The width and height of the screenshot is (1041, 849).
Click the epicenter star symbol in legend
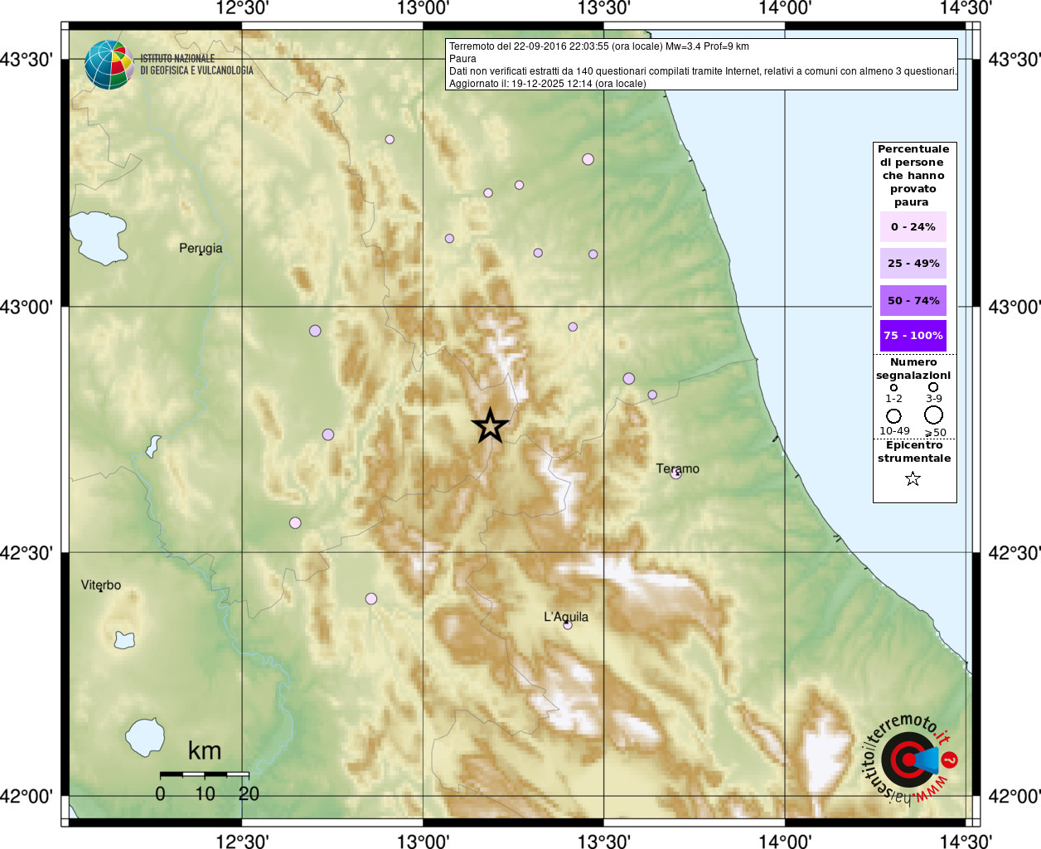coord(913,478)
